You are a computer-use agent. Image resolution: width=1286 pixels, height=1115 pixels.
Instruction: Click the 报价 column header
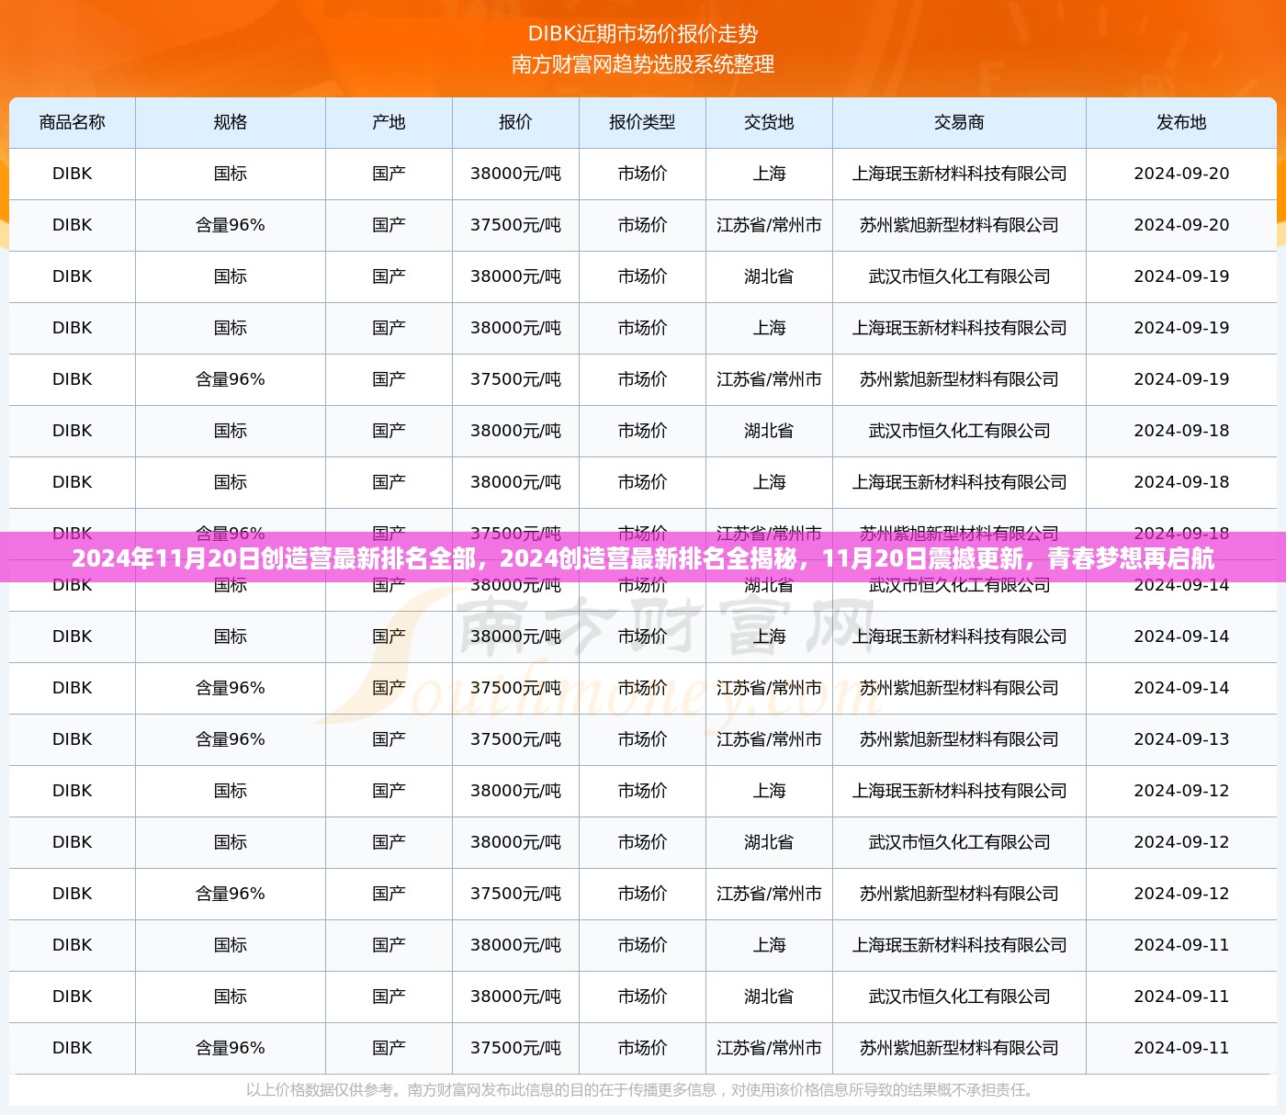[x=515, y=122]
